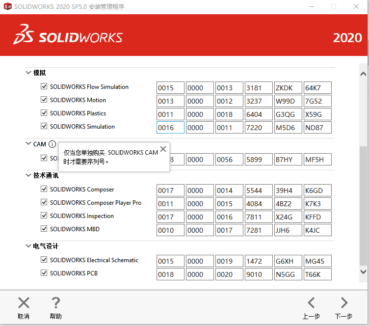Click Electrical Schematic field G6XH
Viewport: 369px width, 326px height.
click(x=289, y=261)
